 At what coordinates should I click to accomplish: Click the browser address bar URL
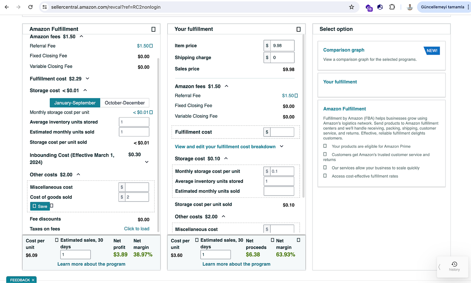(106, 7)
